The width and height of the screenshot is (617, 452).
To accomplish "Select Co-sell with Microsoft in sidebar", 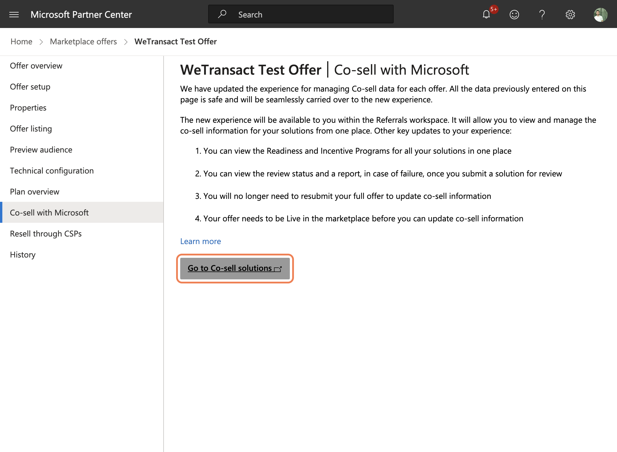I will (82, 212).
